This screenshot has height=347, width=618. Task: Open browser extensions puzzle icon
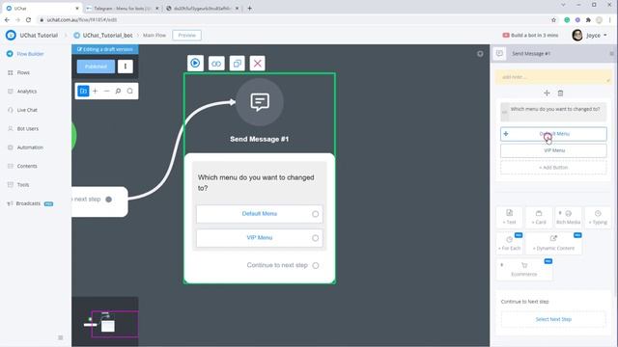click(588, 19)
